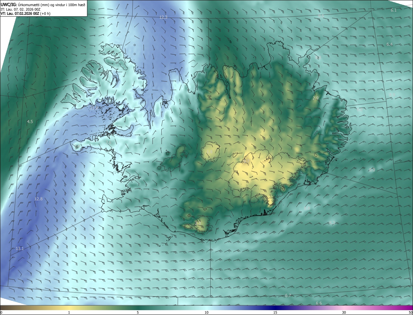Image resolution: width=413 pixels, height=315 pixels.
Task: Click the UWC/IG Úrkomumætti map title
Action: pos(43,5)
